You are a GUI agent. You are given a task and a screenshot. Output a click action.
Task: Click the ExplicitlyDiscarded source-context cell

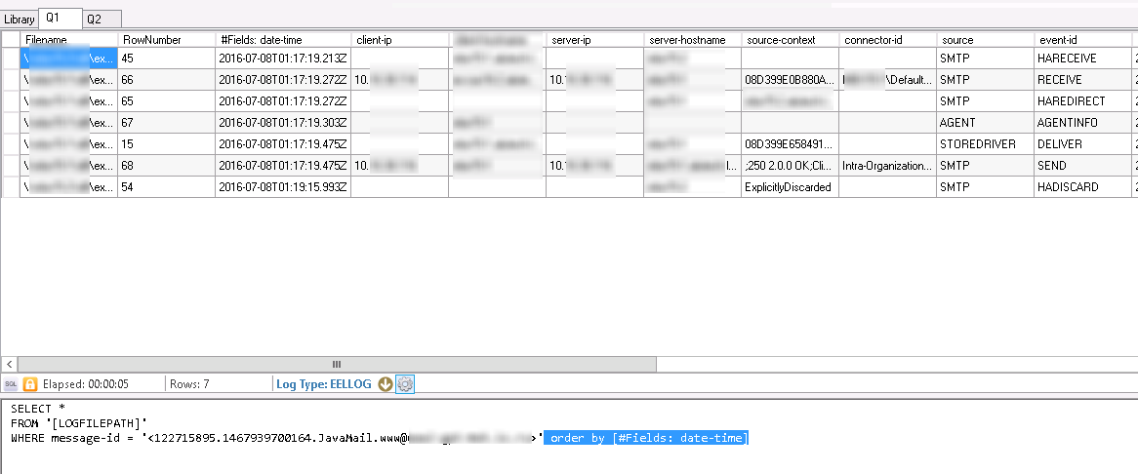pos(788,186)
